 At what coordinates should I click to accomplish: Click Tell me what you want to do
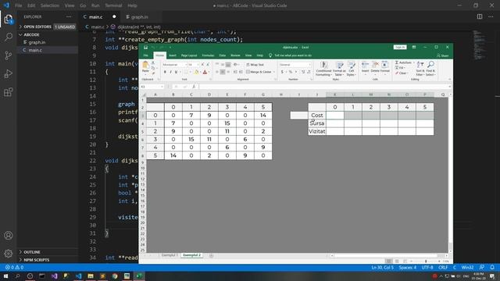pyautogui.click(x=290, y=55)
